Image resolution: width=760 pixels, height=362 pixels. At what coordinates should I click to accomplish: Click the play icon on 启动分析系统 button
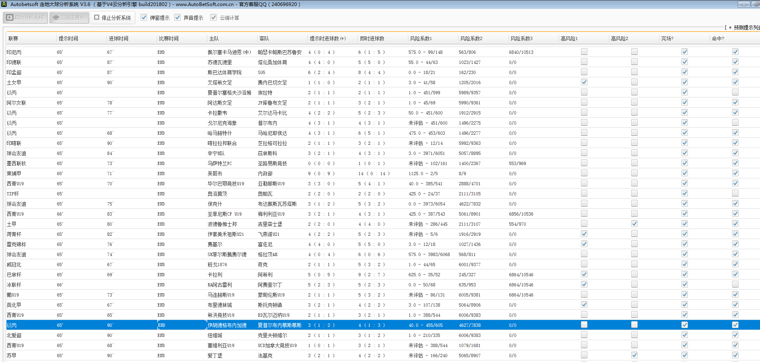(10, 18)
